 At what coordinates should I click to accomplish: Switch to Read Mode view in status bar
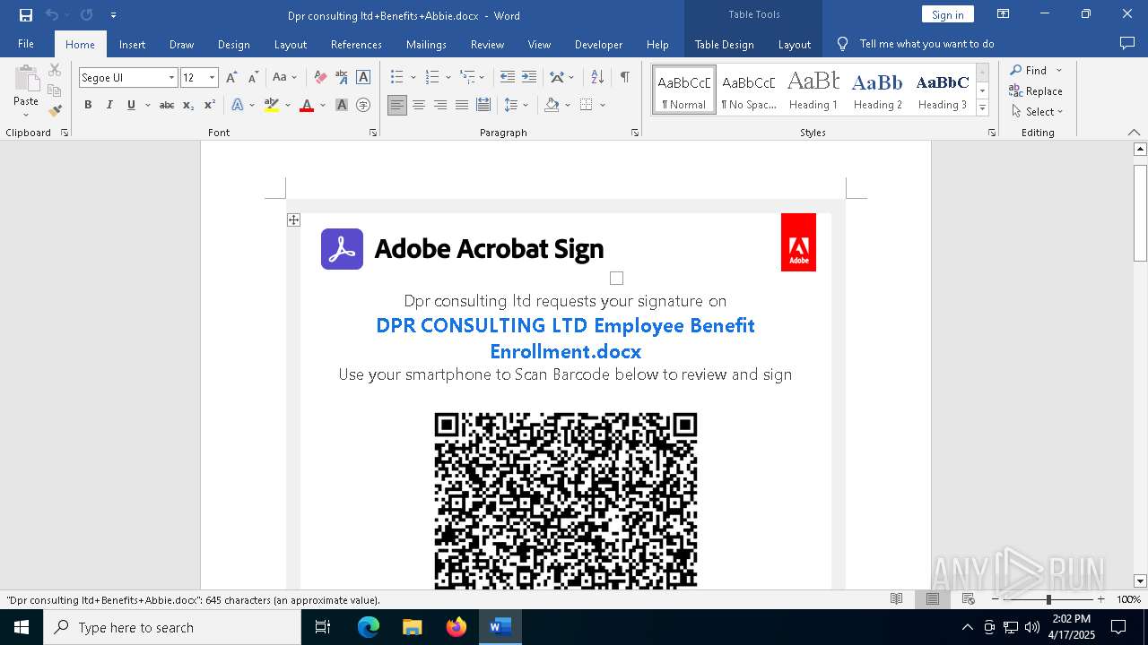point(896,599)
